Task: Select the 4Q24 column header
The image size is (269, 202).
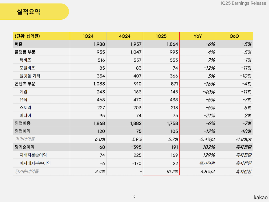Action: coord(125,36)
